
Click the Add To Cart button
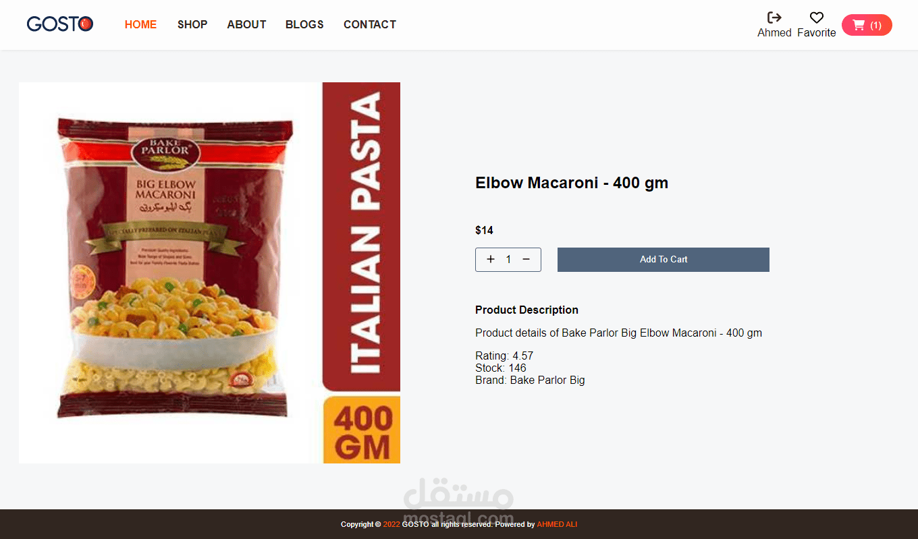pyautogui.click(x=664, y=260)
